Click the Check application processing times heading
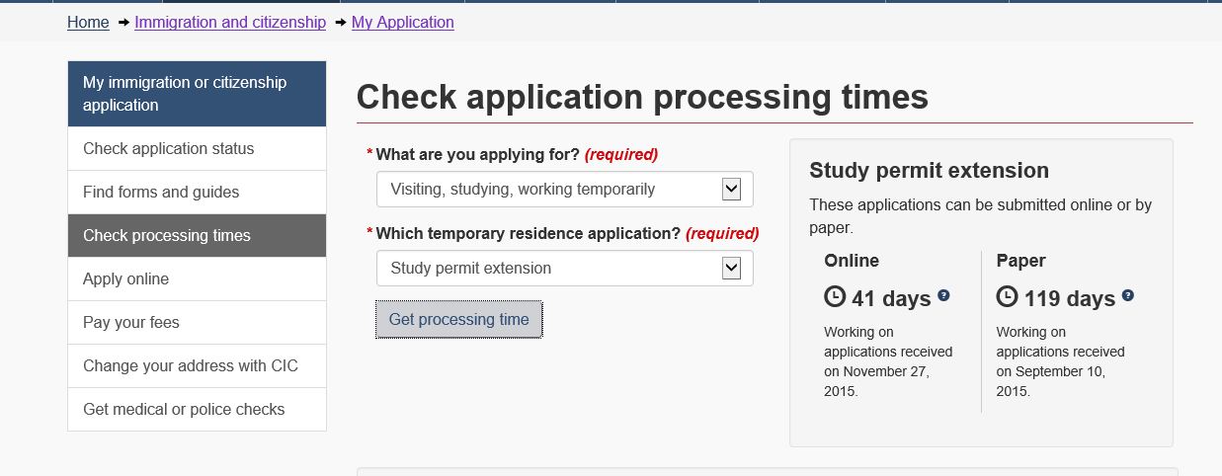Viewport: 1222px width, 476px height. coord(642,97)
